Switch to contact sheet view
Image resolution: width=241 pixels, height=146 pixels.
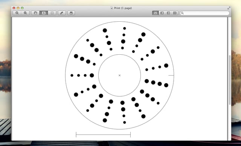[x=175, y=13]
